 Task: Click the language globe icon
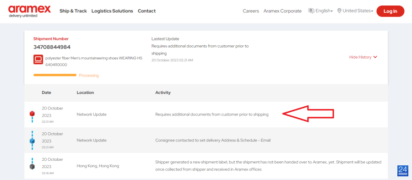pyautogui.click(x=311, y=11)
